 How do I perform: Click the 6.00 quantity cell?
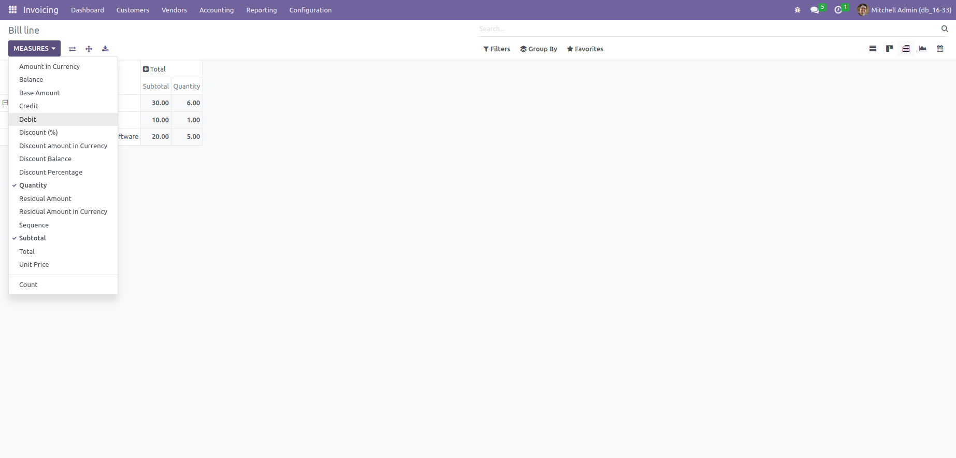point(187,103)
